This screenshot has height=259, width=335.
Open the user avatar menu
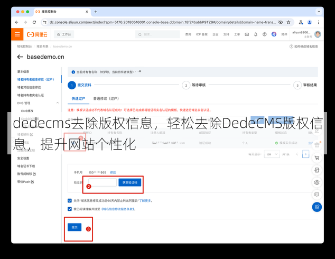318,34
